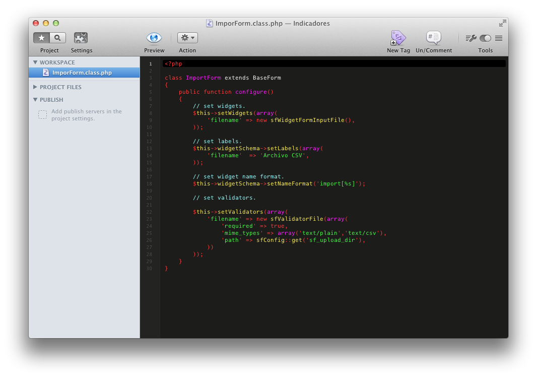The image size is (537, 378).
Task: Click the '<?php' line in editor
Action: pos(334,64)
